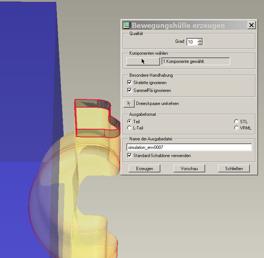Select the Teil output format
264x258 pixels.
click(129, 121)
